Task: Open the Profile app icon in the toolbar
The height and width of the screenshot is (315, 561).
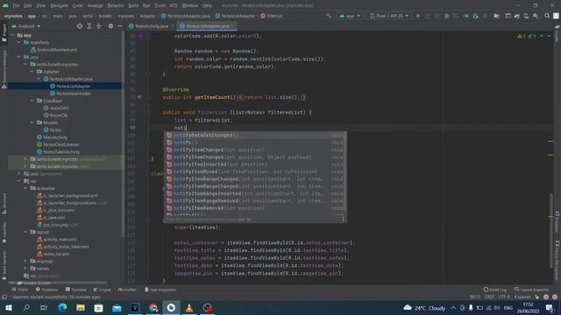Action: [x=465, y=16]
